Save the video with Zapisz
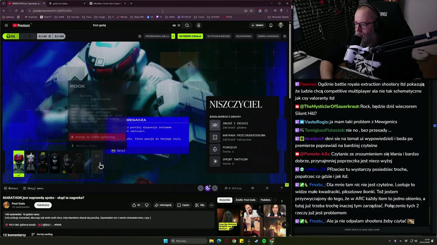The image size is (437, 245). 183,205
